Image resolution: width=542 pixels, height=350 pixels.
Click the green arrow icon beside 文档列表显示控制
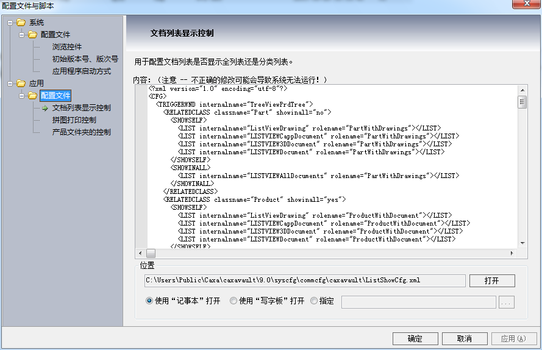click(x=45, y=108)
